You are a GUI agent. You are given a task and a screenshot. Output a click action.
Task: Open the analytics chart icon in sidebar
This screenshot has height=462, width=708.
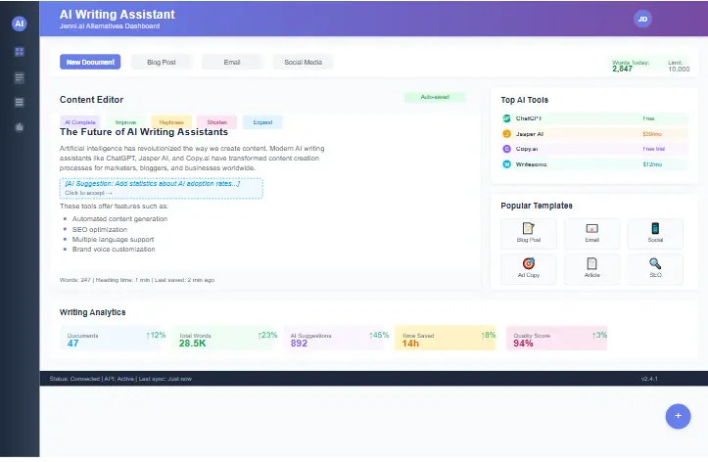click(19, 127)
